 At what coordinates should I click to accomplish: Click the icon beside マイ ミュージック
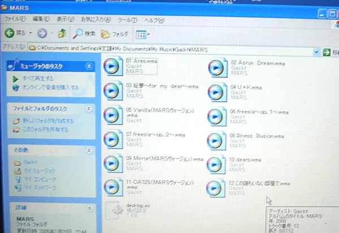point(18,171)
